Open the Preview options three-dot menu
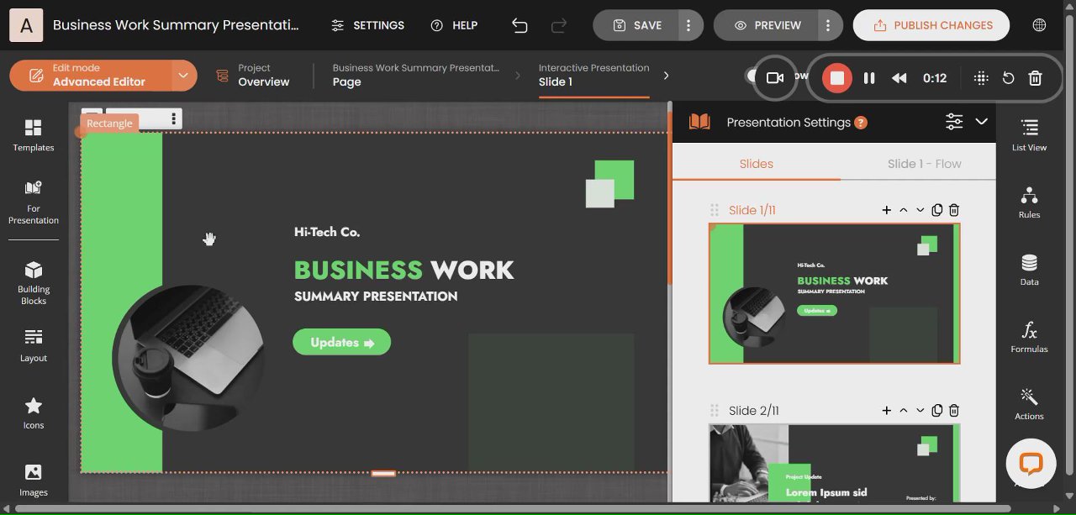Viewport: 1076px width, 515px height. point(828,25)
